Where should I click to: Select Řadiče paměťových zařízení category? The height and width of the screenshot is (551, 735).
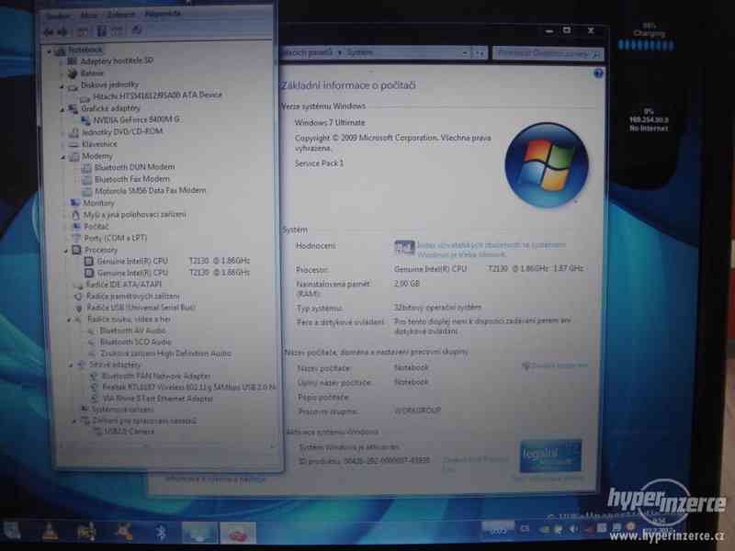[x=132, y=296]
